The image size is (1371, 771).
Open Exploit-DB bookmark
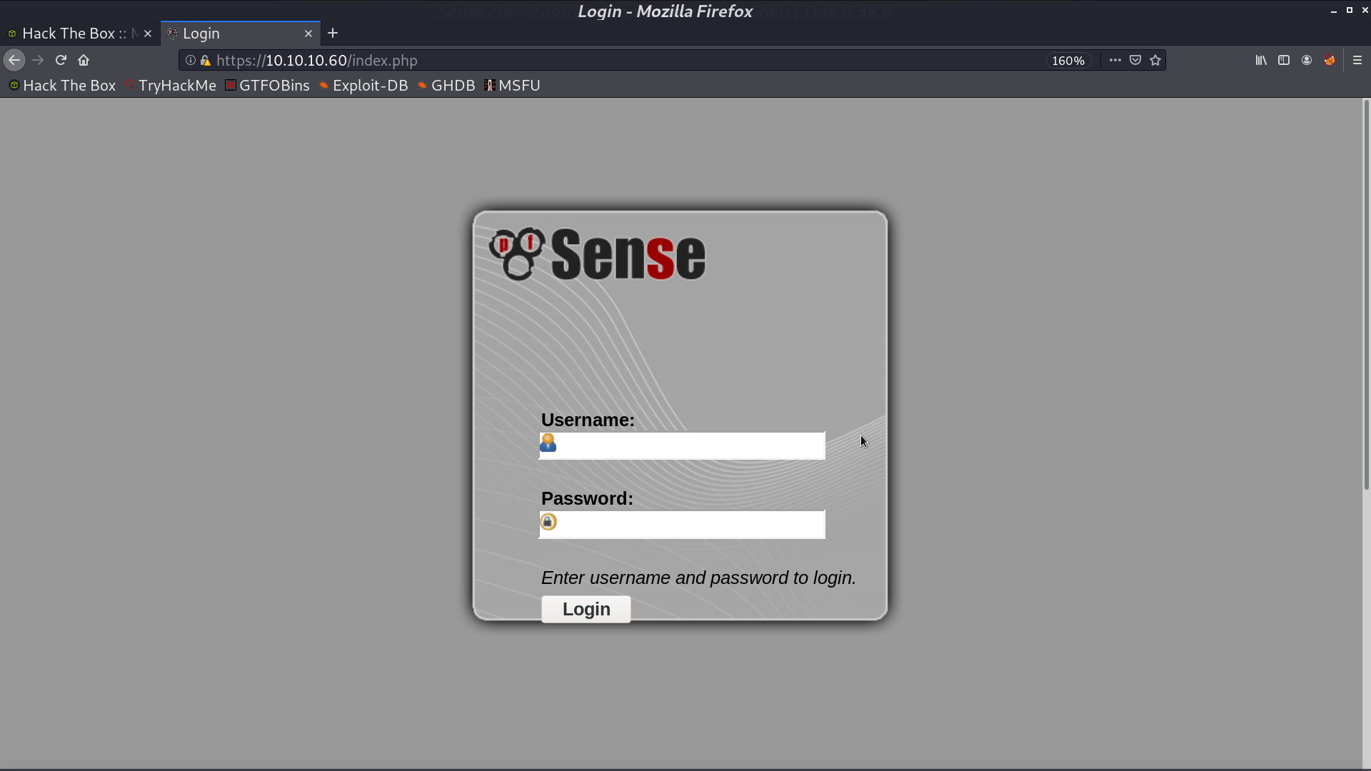[x=363, y=86]
